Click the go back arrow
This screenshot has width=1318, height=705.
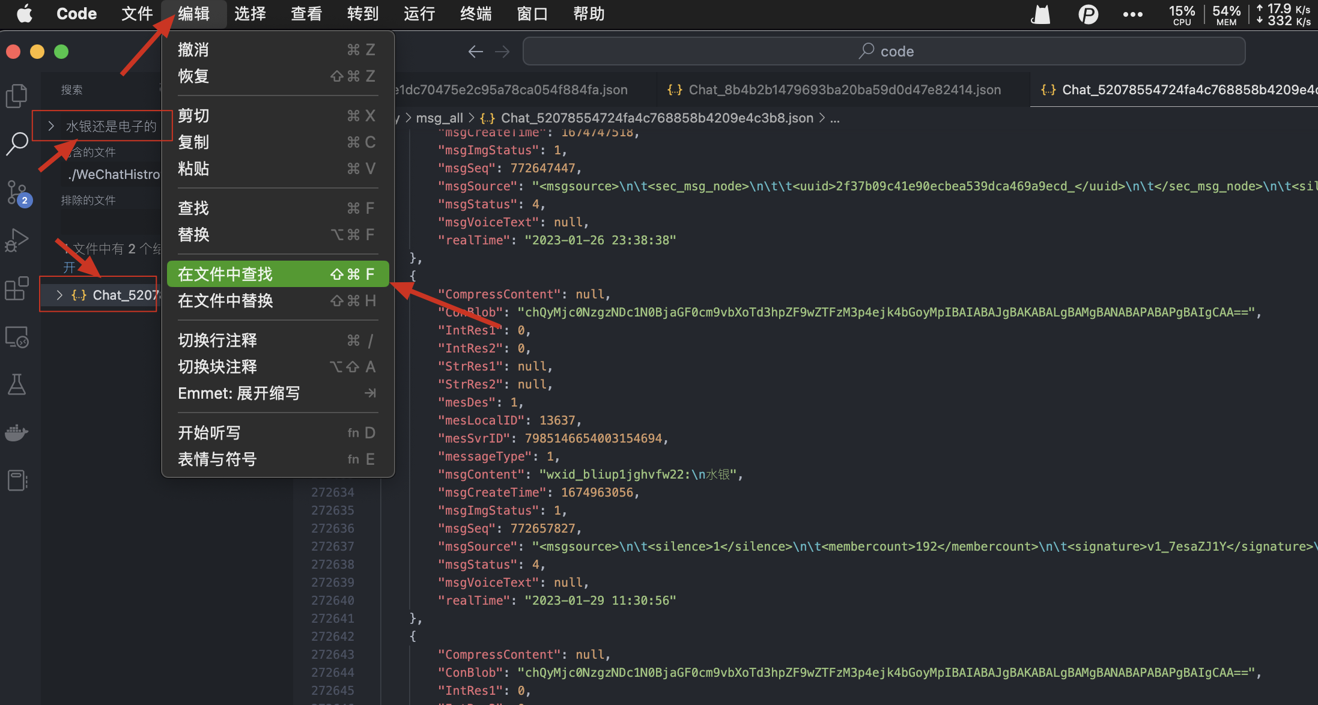pos(475,52)
